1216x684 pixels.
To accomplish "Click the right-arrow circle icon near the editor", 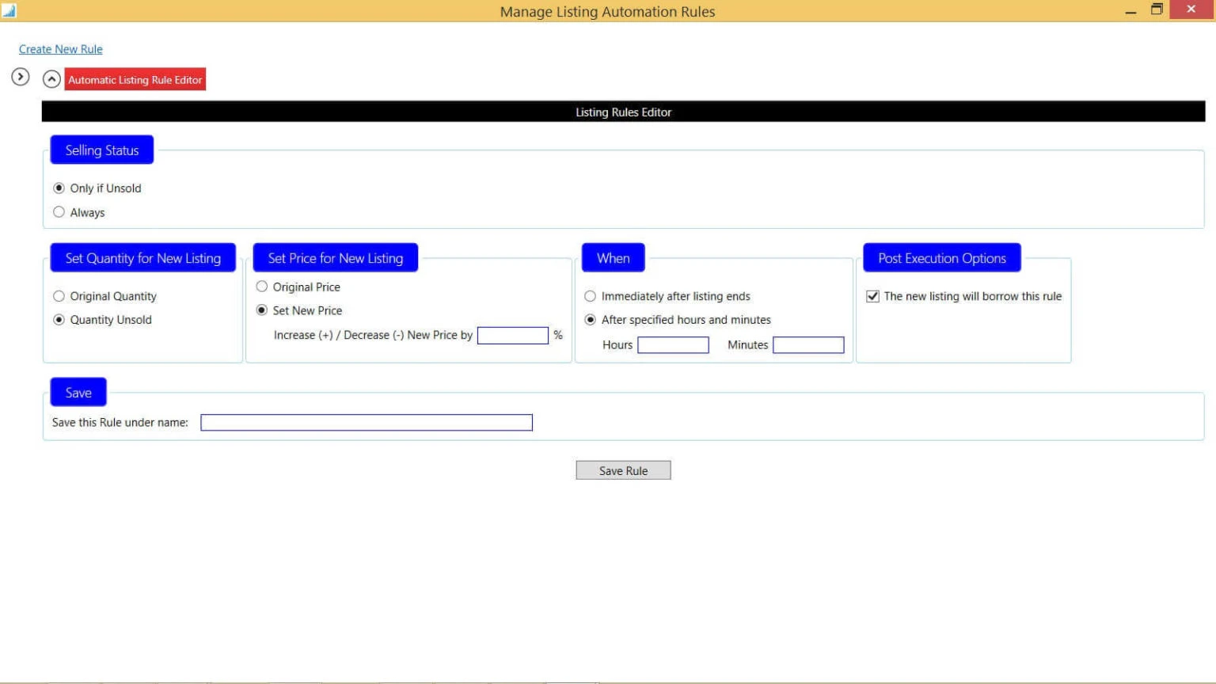I will pos(20,77).
